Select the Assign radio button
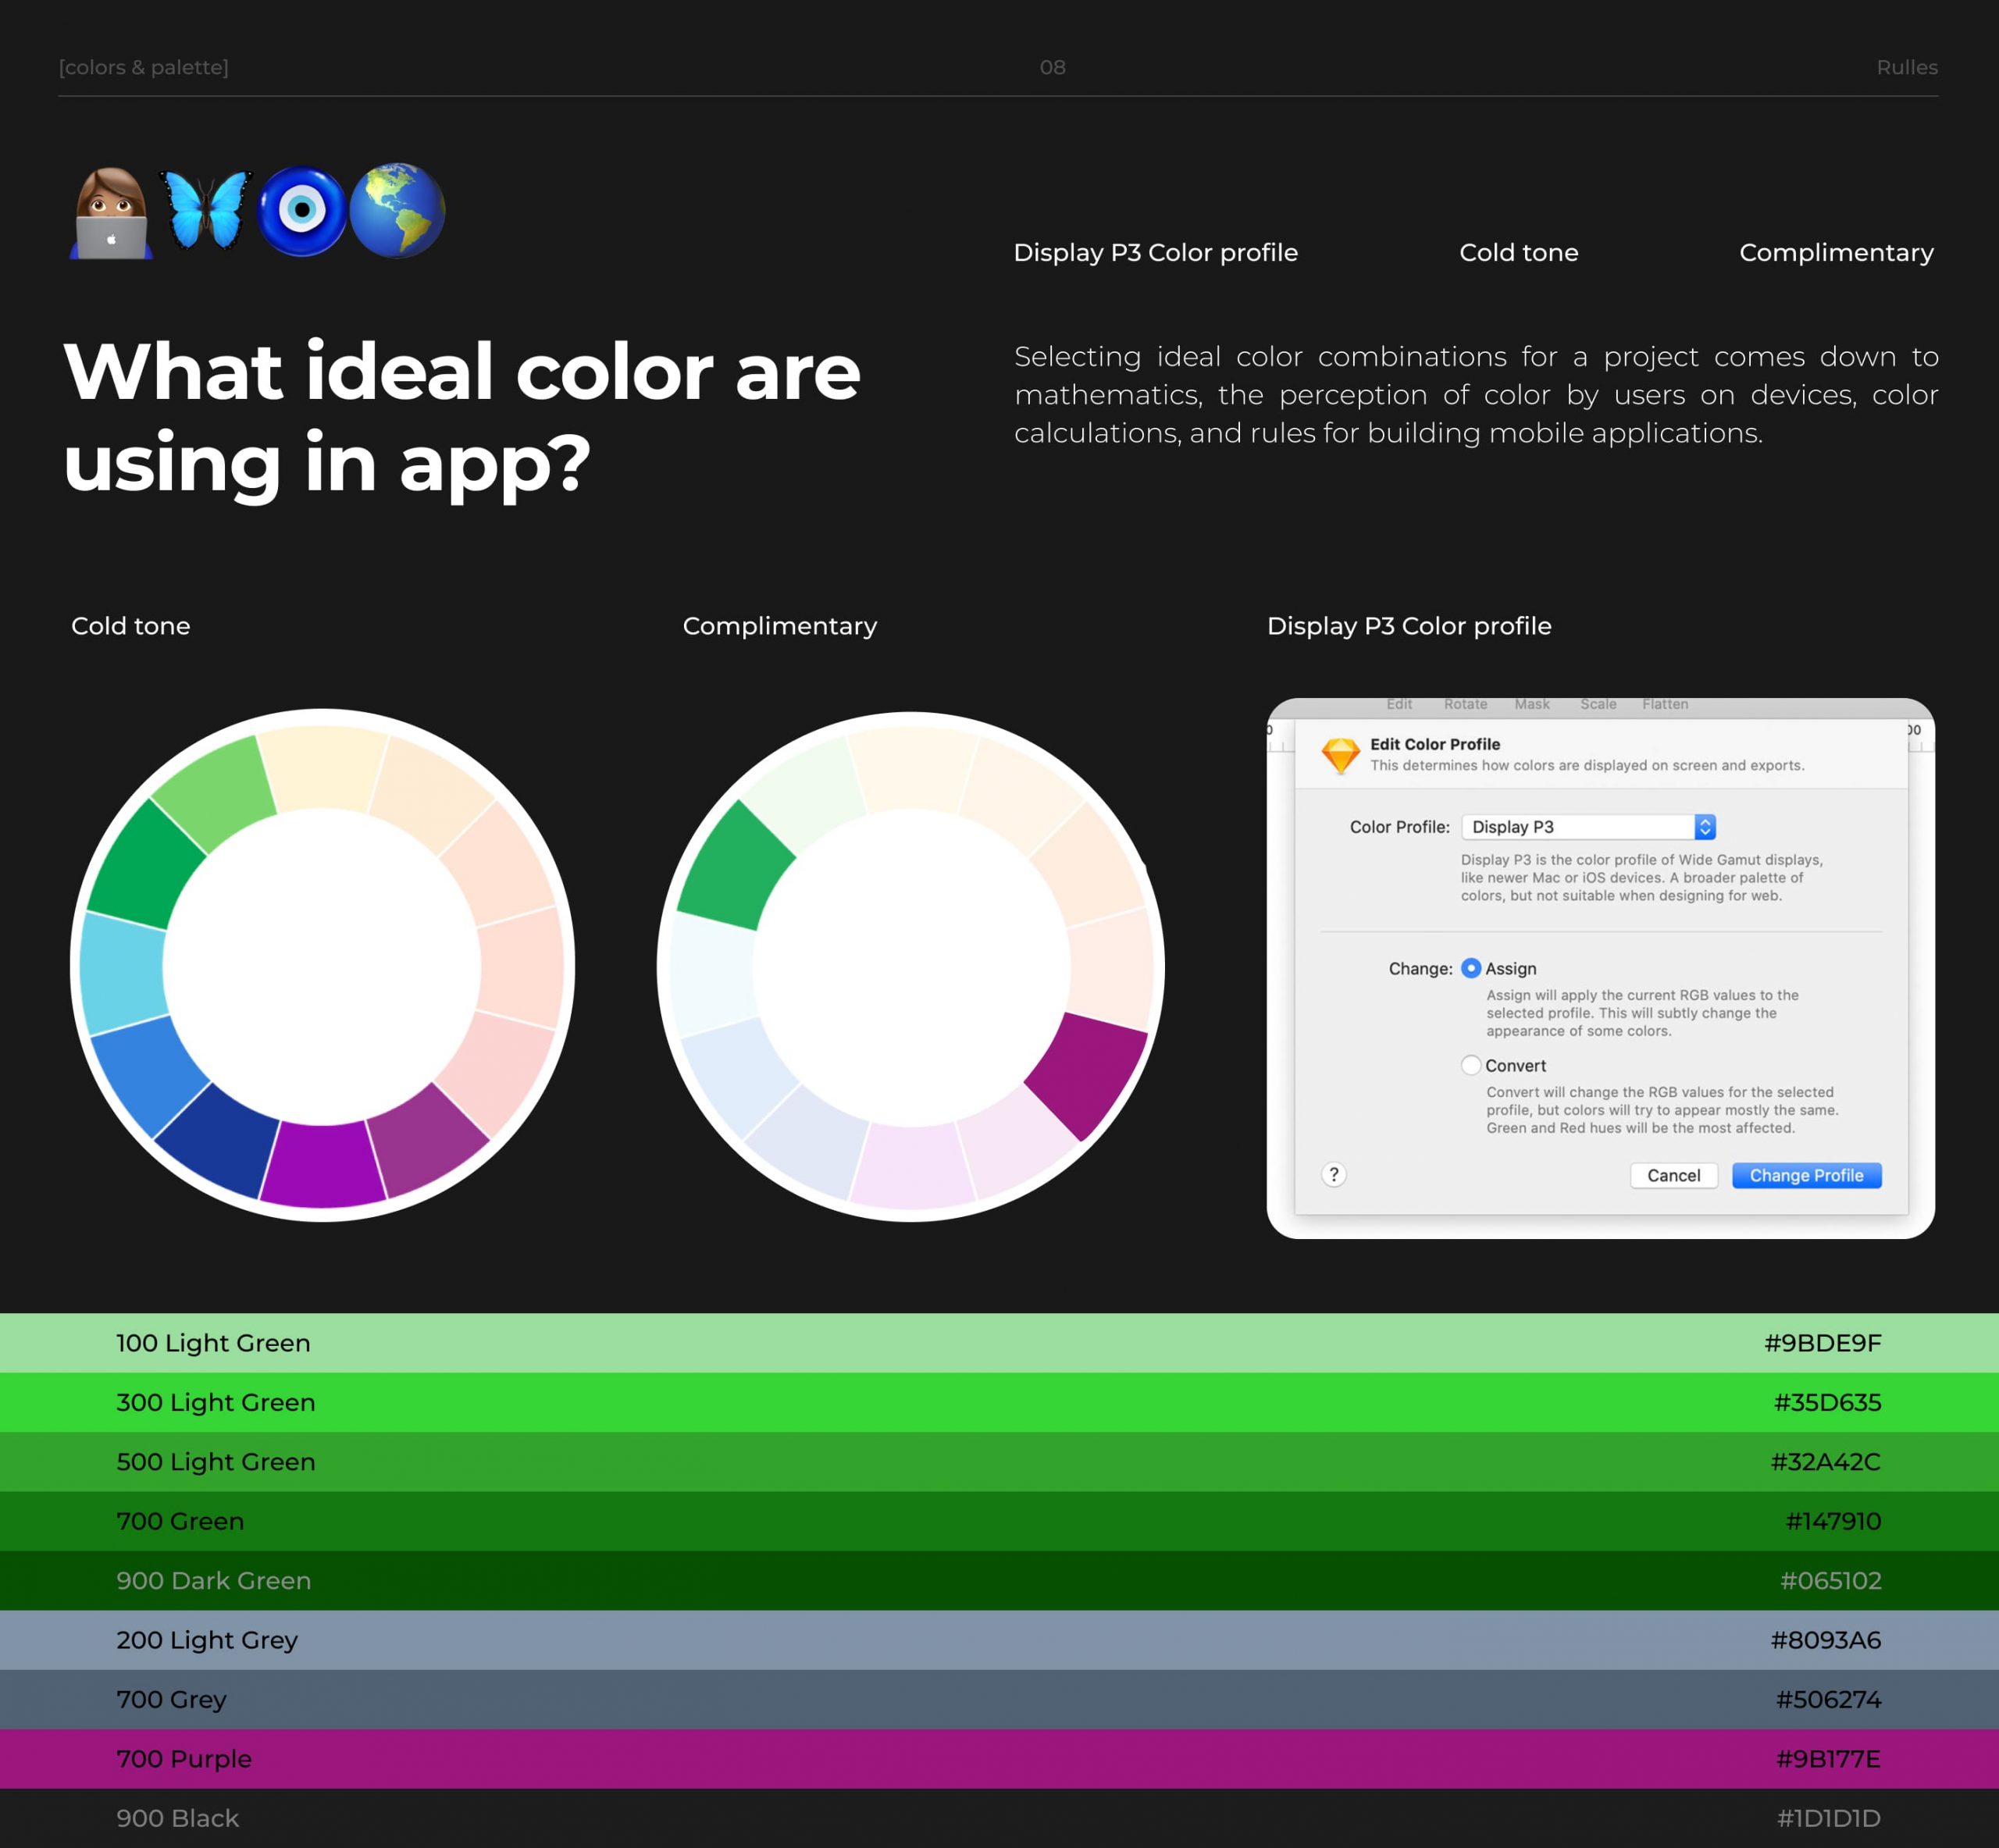 tap(1470, 968)
